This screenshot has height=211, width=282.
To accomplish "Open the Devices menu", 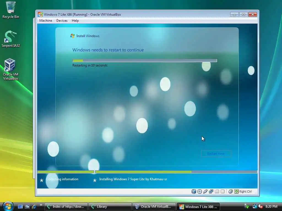I will pyautogui.click(x=62, y=21).
